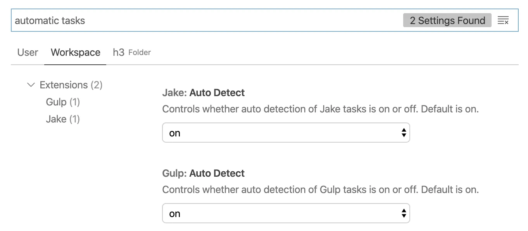Open the h3 Folder settings tab
Viewport: 528px width, 231px height.
pyautogui.click(x=132, y=52)
